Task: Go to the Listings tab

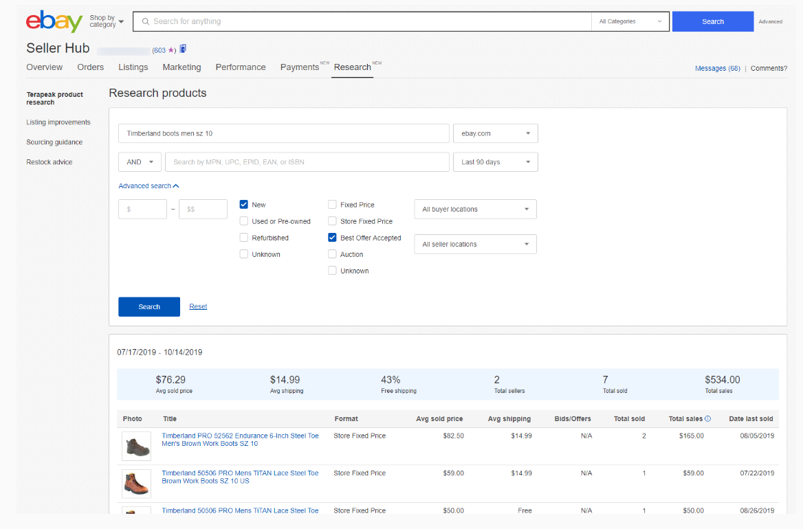Action: click(x=133, y=67)
